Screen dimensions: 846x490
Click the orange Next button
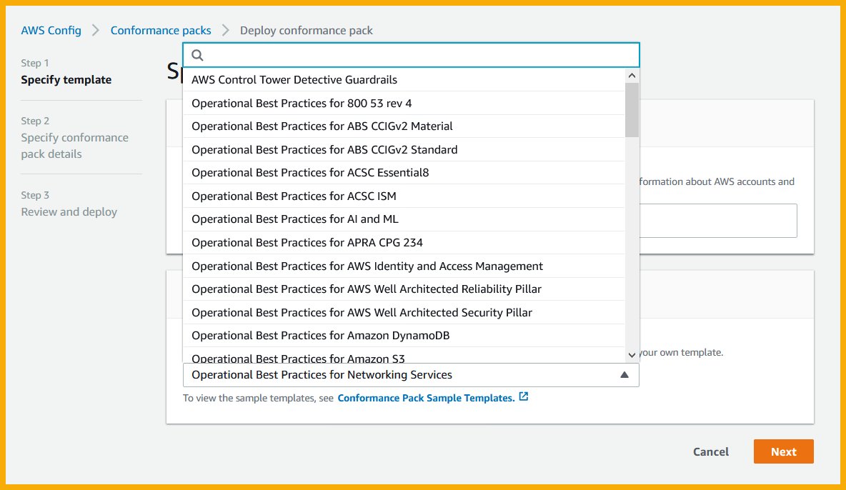(x=783, y=451)
